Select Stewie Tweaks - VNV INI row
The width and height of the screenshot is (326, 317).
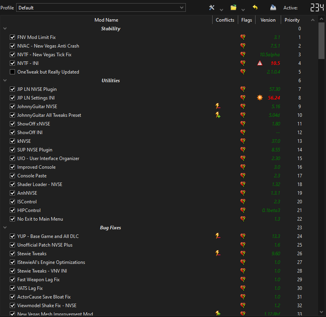(x=159, y=271)
